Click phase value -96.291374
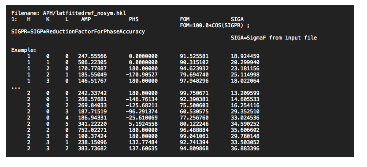The width and height of the screenshot is (367, 167). (x=141, y=112)
